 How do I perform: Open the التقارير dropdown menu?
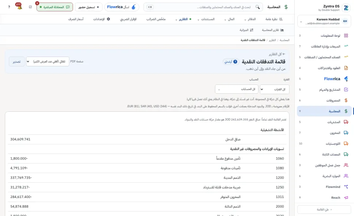tap(183, 19)
